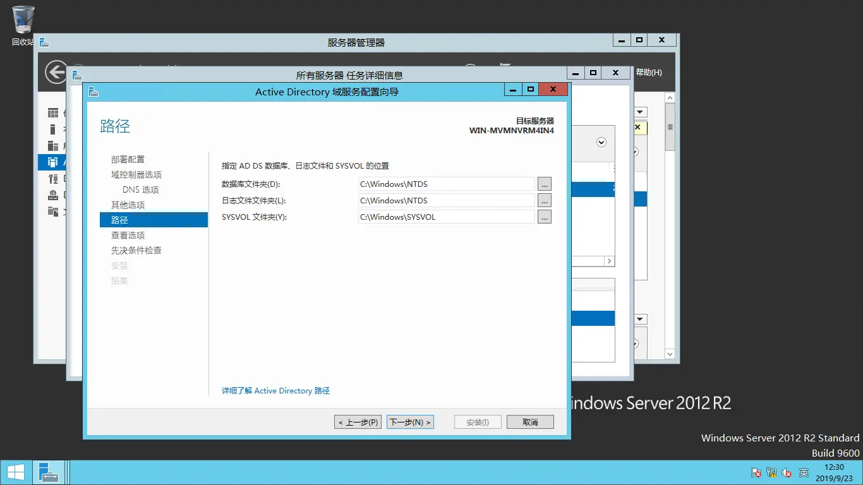Cancel the wizard with 取消
Viewport: 863px width, 485px height.
530,422
